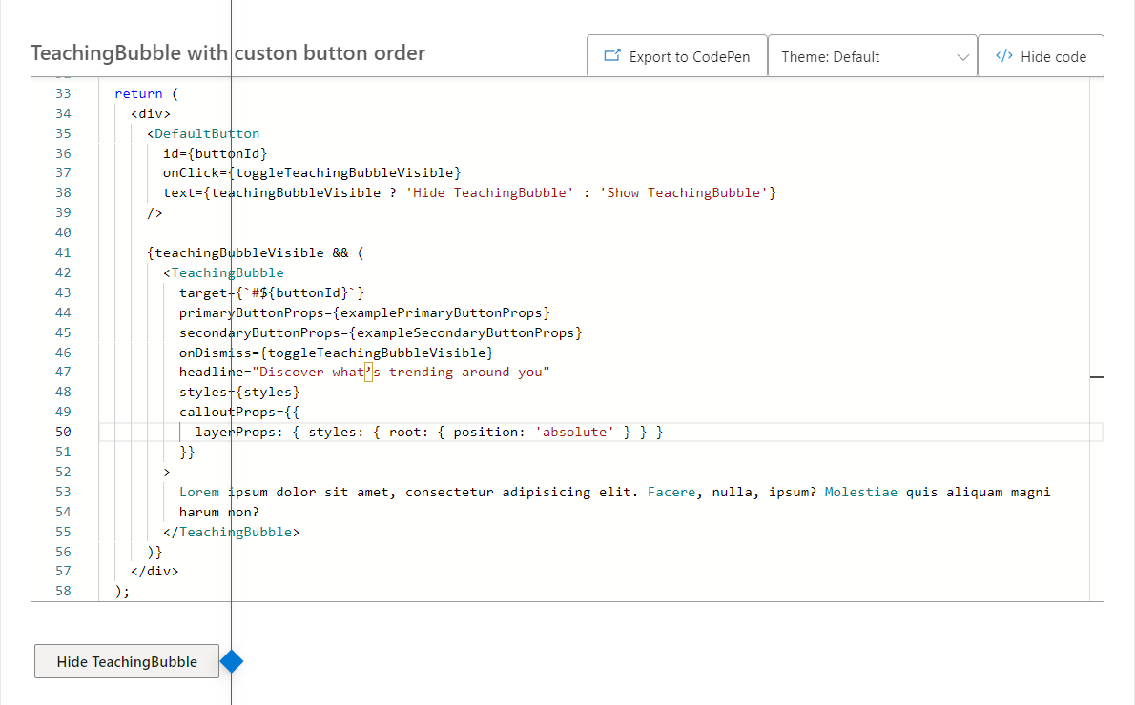1135x705 pixels.
Task: Click Export to CodePen
Action: (x=676, y=55)
